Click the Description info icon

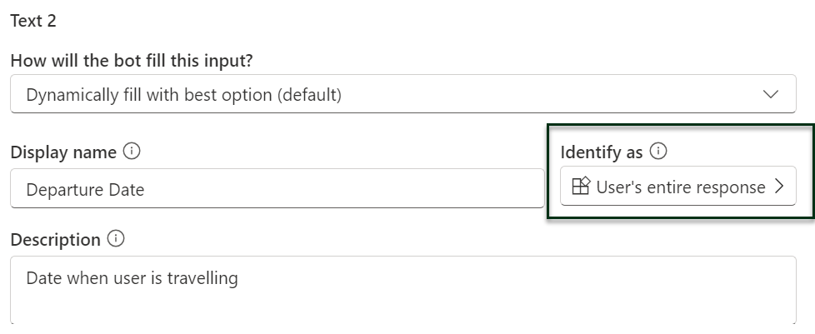(117, 239)
